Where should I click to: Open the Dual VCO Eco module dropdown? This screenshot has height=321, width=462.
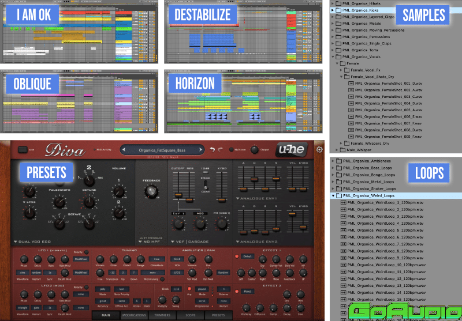pos(32,241)
